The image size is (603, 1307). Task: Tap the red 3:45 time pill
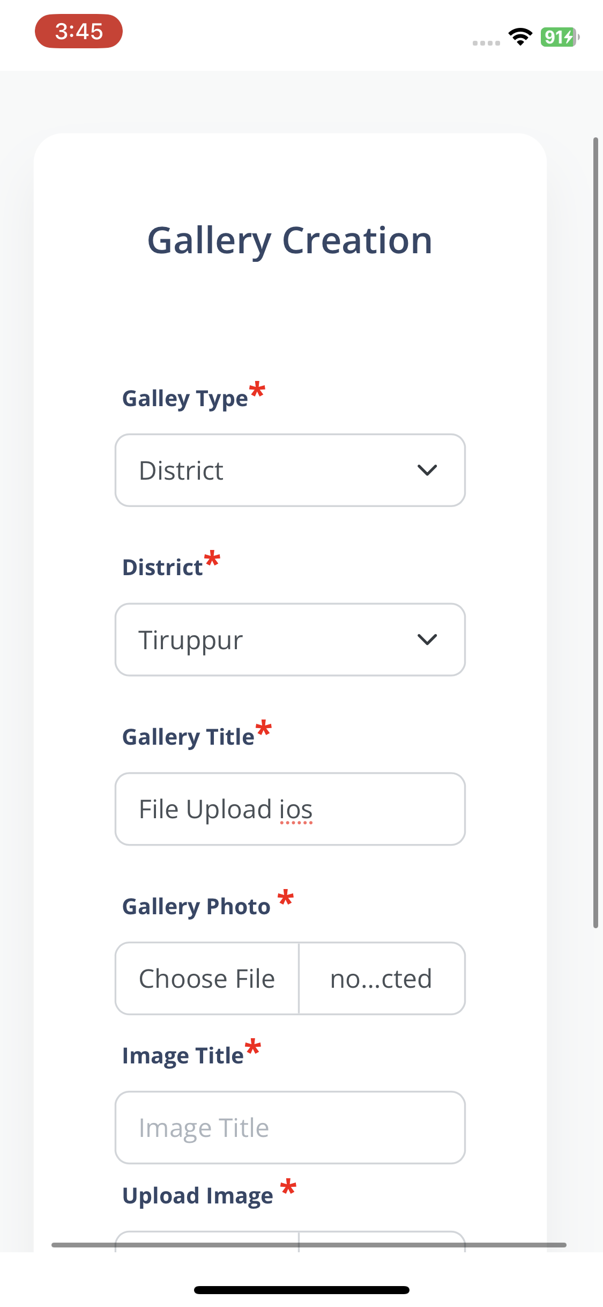click(79, 31)
